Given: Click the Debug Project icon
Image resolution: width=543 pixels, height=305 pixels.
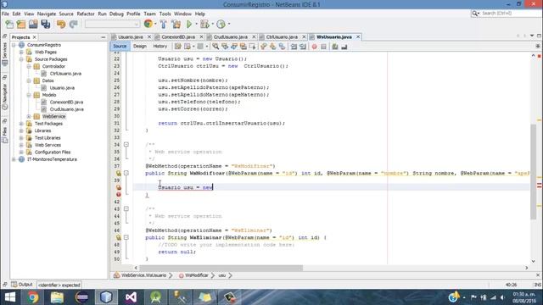Looking at the screenshot, I should 204,25.
